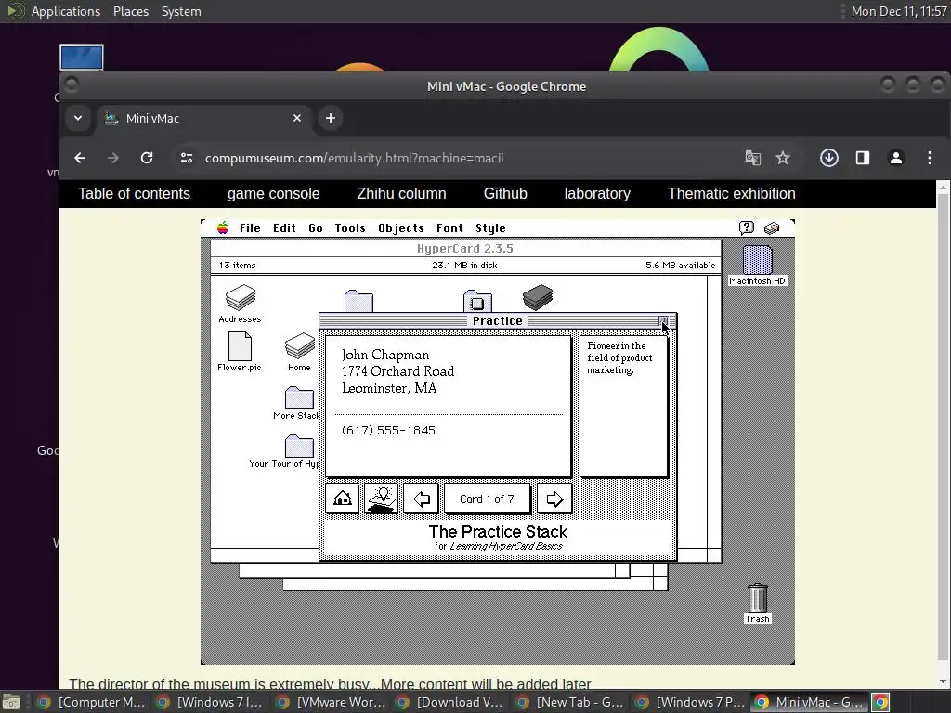
Task: Click the light bulb idea button
Action: (381, 499)
